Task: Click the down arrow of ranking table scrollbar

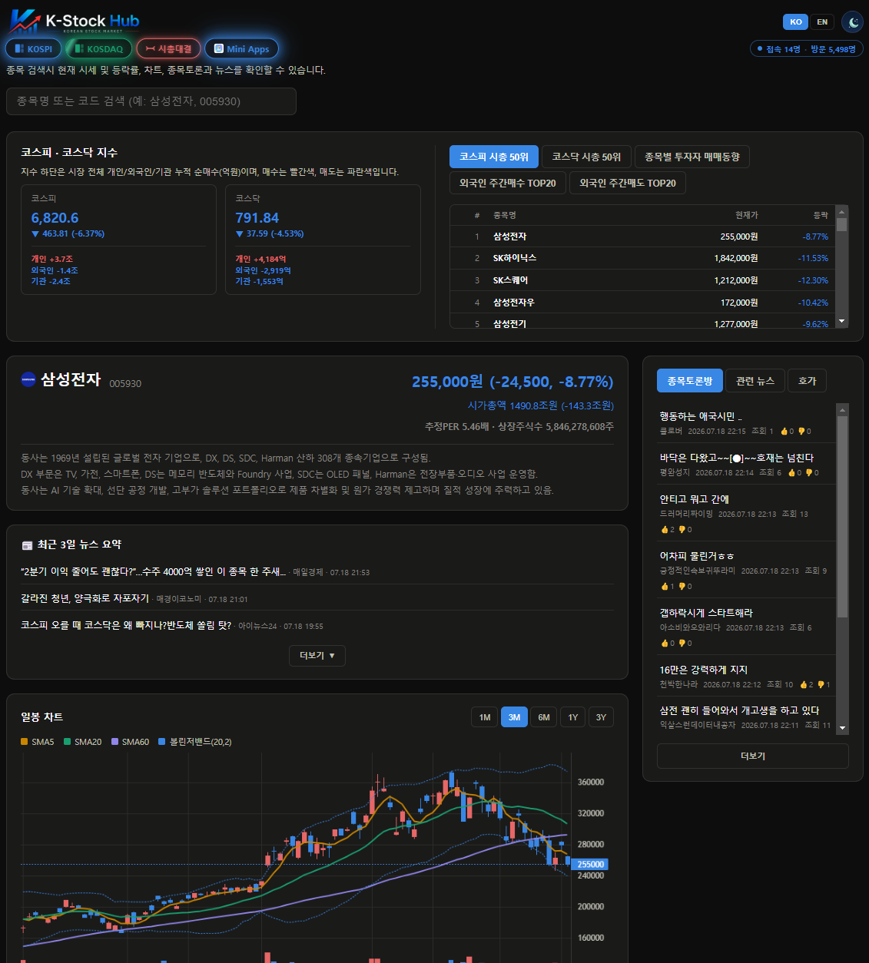Action: (x=842, y=321)
